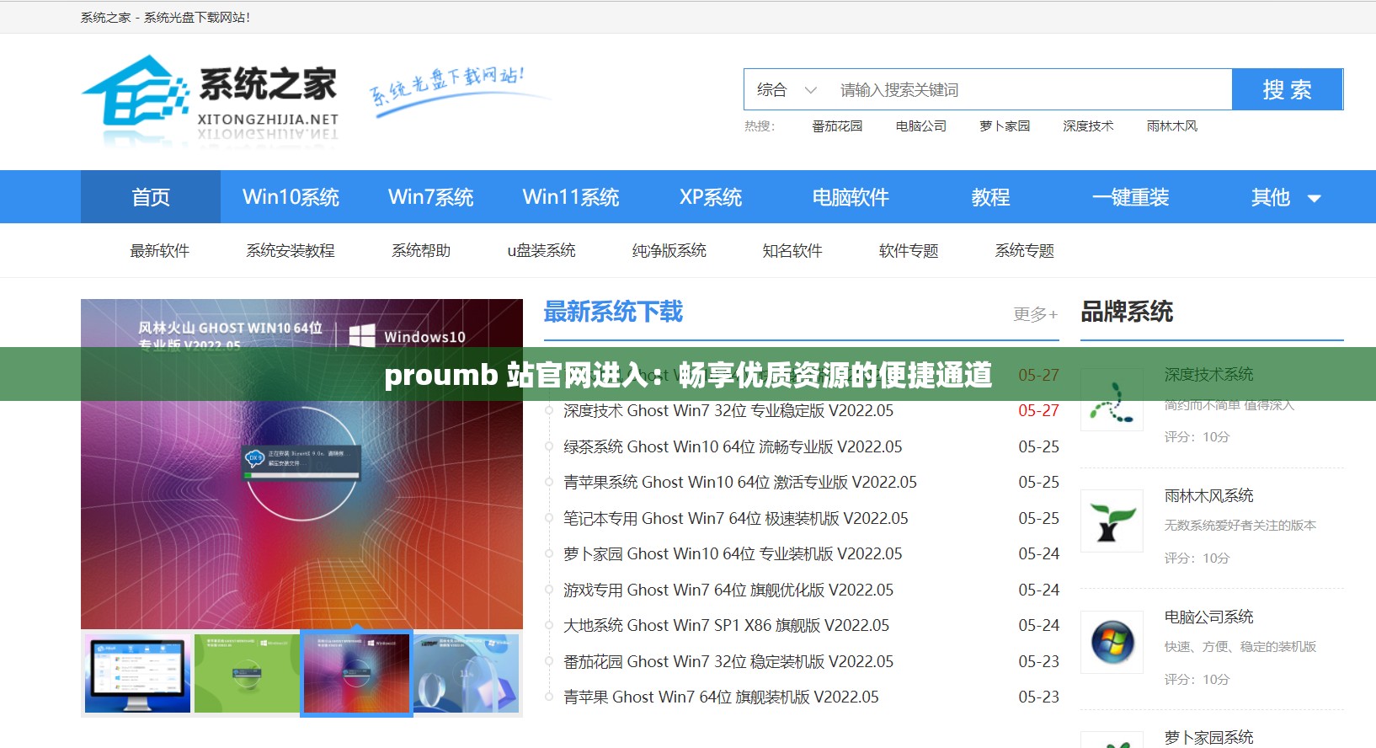Viewport: 1376px width, 748px height.
Task: Click the 搜索 search button
Action: click(1287, 89)
